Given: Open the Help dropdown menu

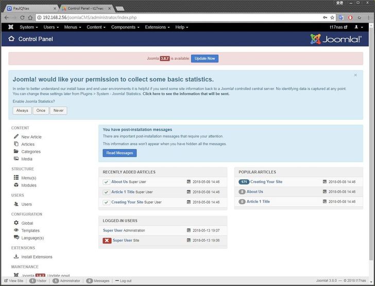Looking at the screenshot, I should click(181, 27).
